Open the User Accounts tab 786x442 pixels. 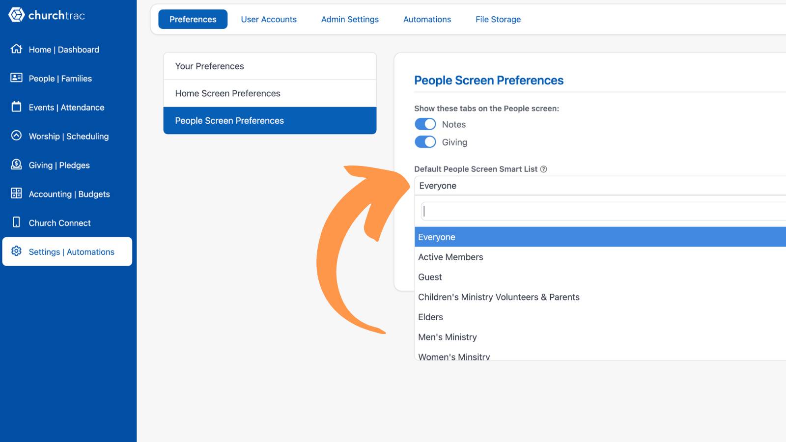[x=269, y=19]
